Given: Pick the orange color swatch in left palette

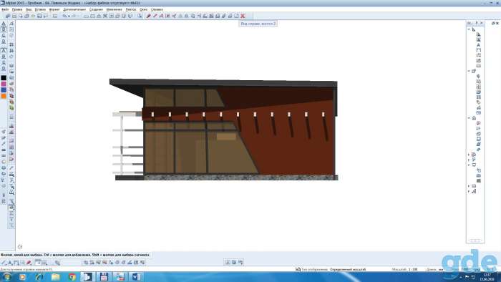Looking at the screenshot, I should pos(4,96).
